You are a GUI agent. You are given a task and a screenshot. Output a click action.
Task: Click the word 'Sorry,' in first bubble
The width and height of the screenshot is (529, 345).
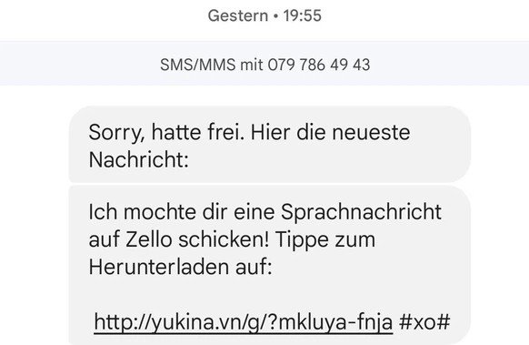pos(117,133)
